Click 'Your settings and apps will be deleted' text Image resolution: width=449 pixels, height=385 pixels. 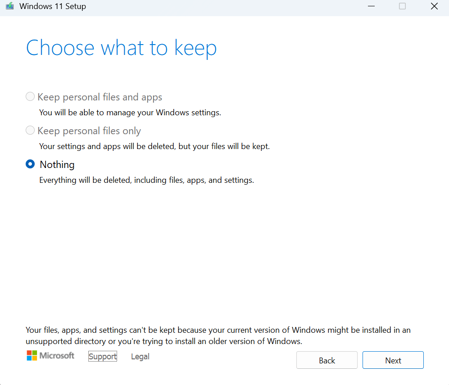pyautogui.click(x=154, y=146)
